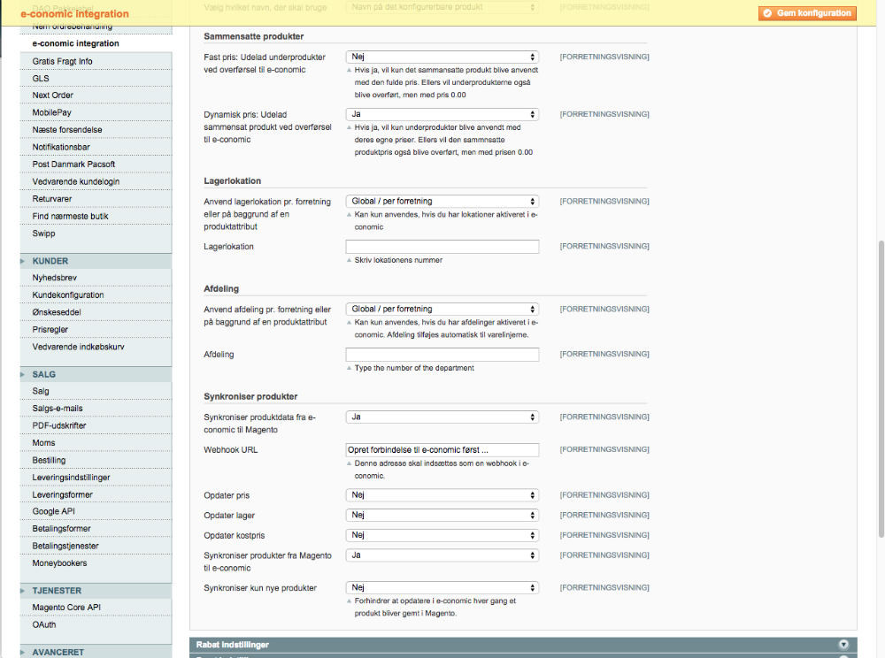The width and height of the screenshot is (885, 658).
Task: Click inside the Afdeling number field
Action: coord(440,354)
